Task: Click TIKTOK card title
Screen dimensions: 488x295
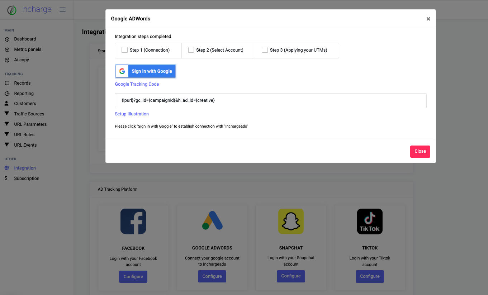Action: (x=370, y=248)
